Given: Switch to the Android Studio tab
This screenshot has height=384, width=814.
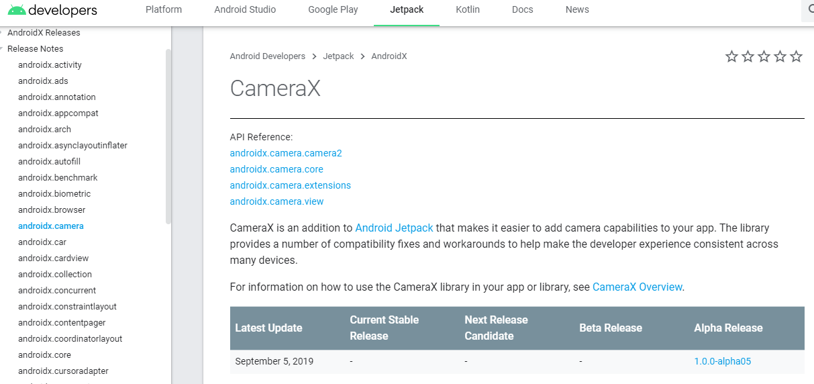Looking at the screenshot, I should (245, 9).
